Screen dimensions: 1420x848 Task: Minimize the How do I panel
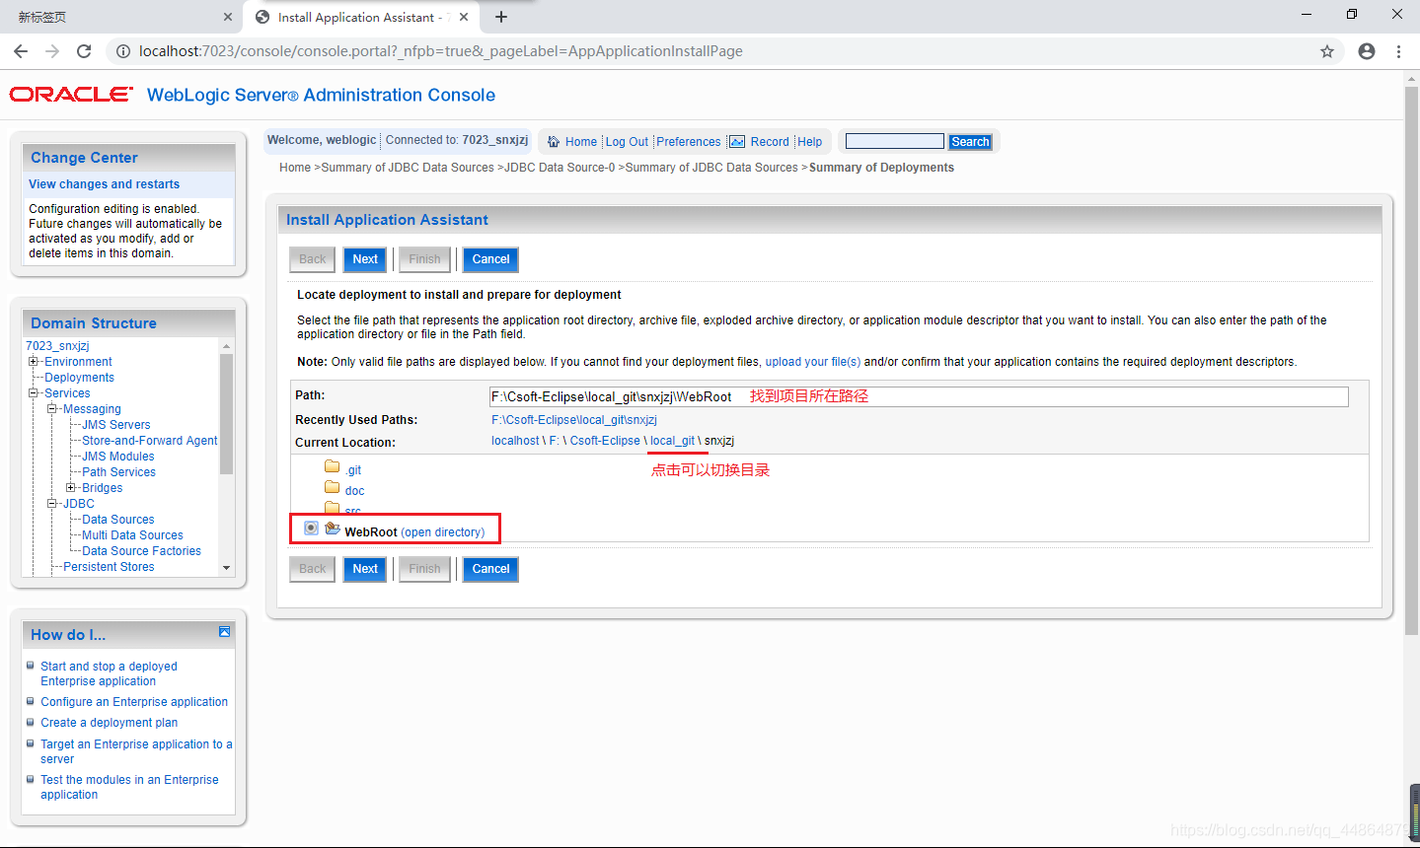pyautogui.click(x=225, y=632)
